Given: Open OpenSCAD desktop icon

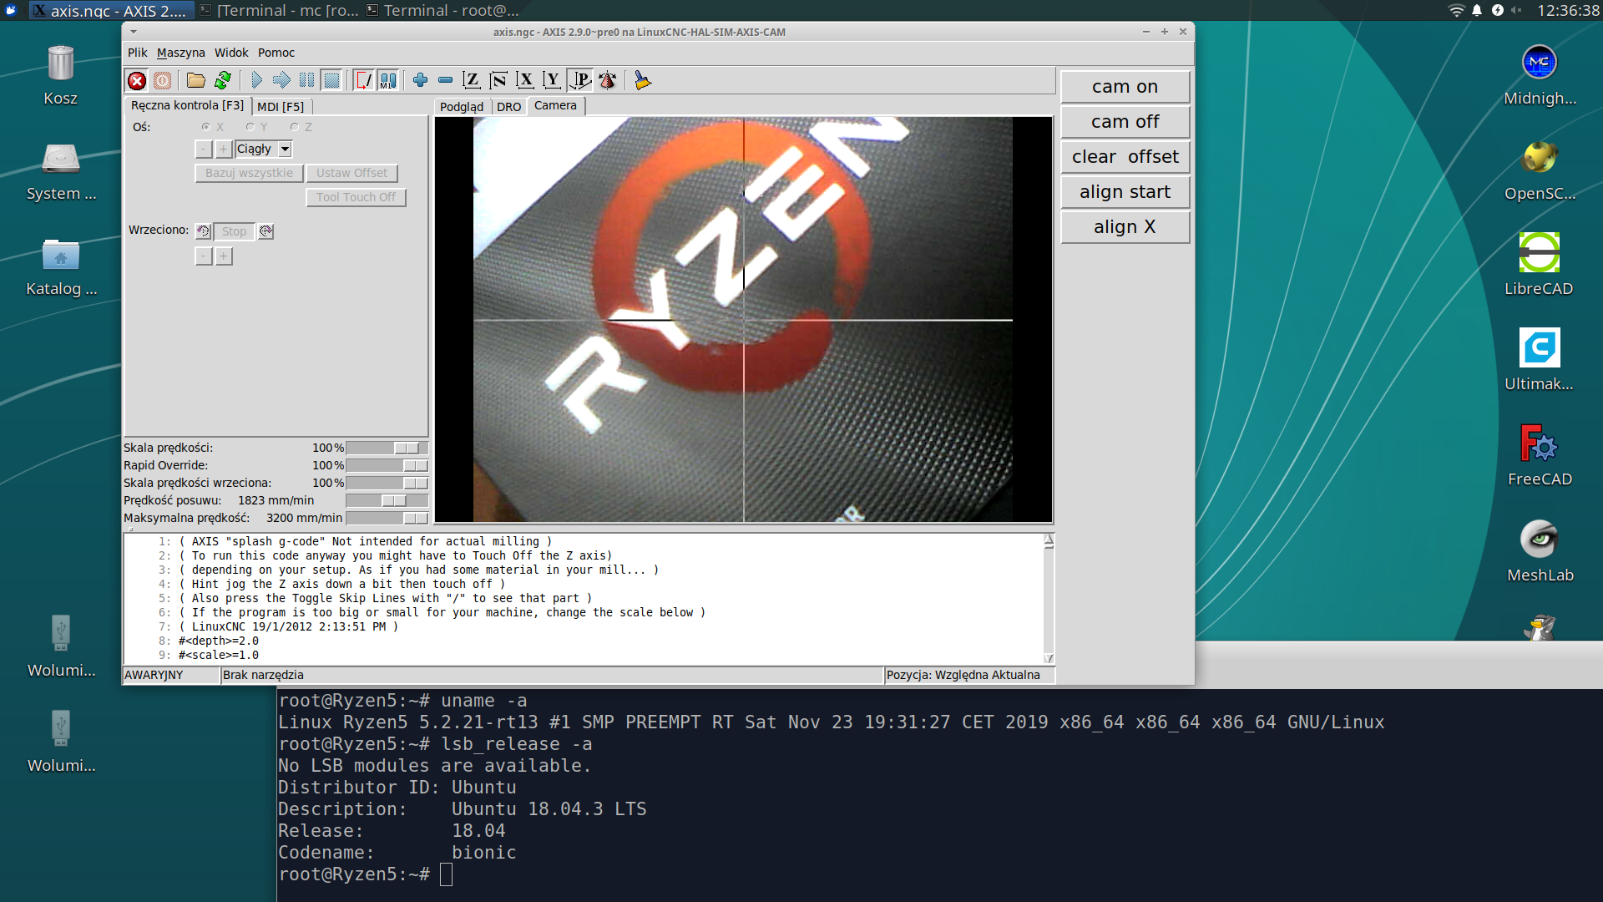Looking at the screenshot, I should pos(1540,171).
